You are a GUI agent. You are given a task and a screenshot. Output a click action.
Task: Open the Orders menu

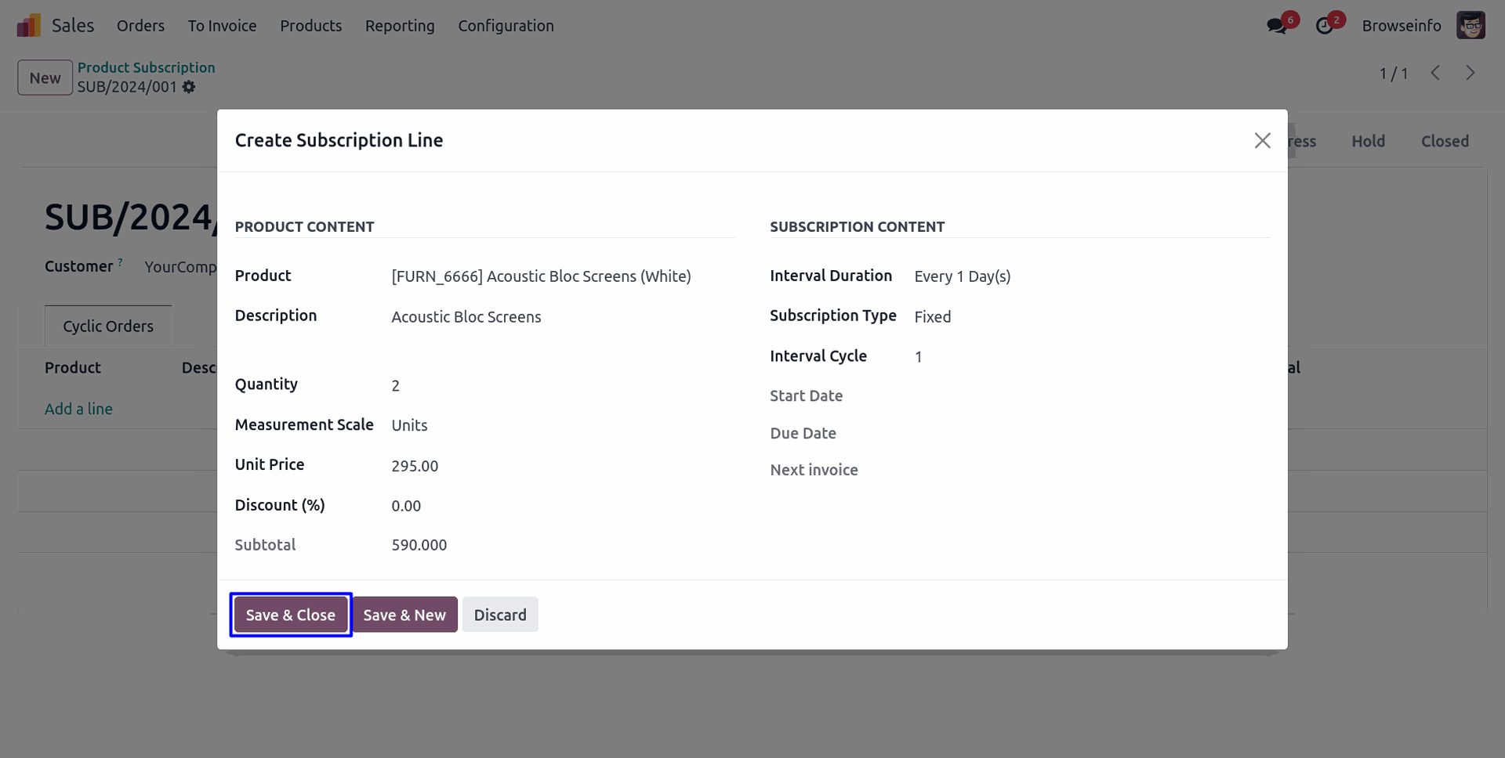140,26
